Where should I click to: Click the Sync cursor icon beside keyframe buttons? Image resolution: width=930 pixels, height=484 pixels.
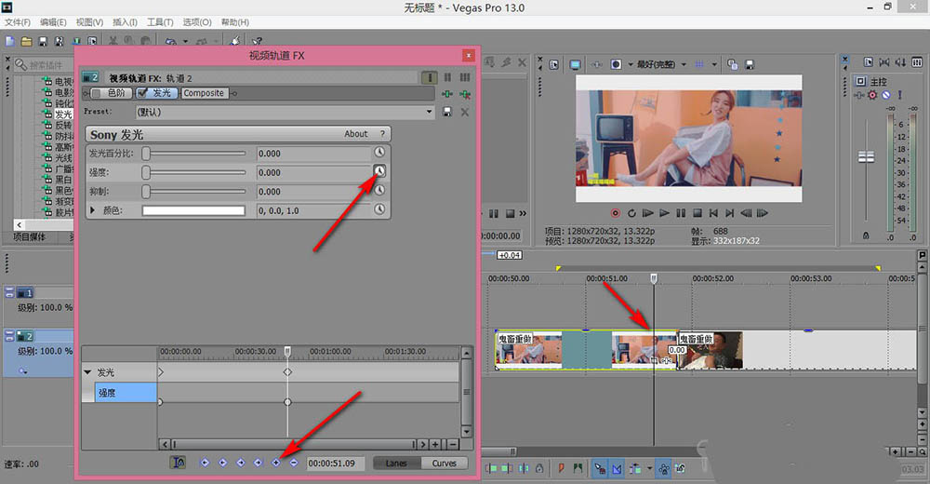pos(178,463)
